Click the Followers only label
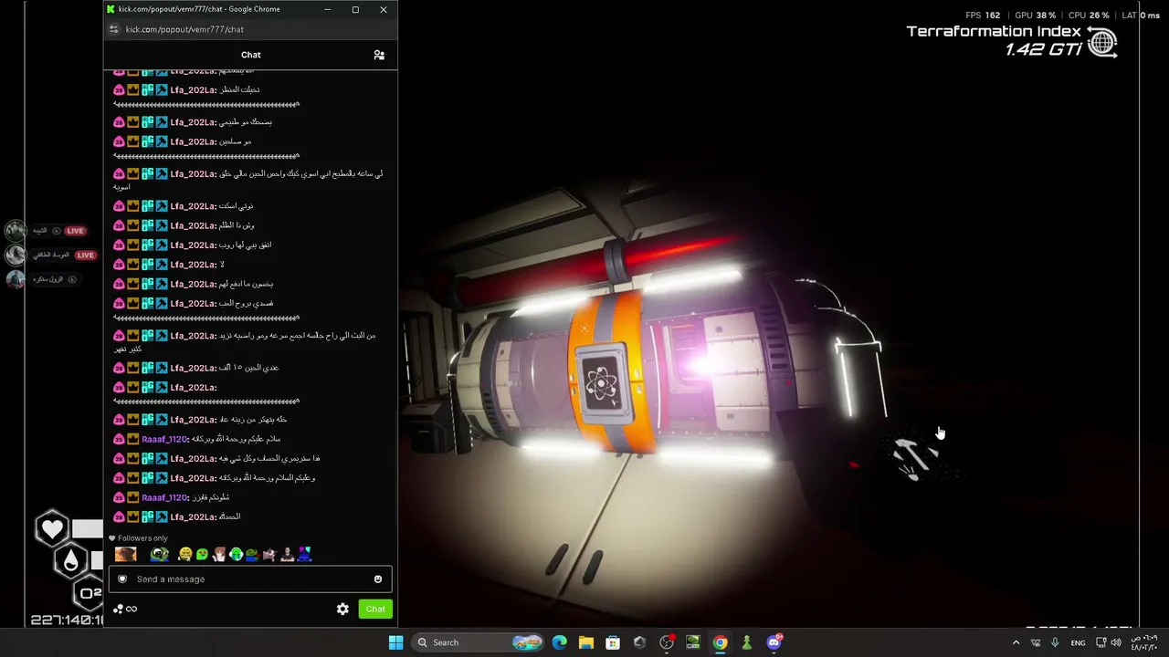 [x=142, y=538]
